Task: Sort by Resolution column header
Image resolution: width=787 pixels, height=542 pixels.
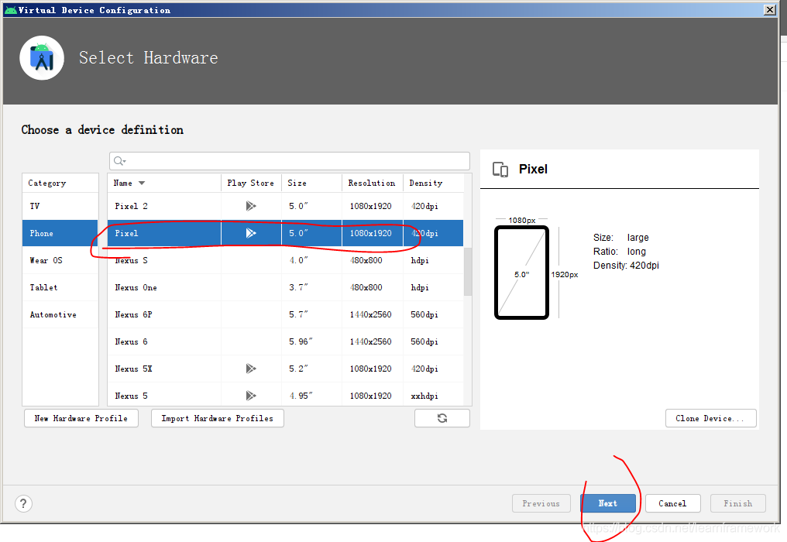Action: [x=373, y=184]
